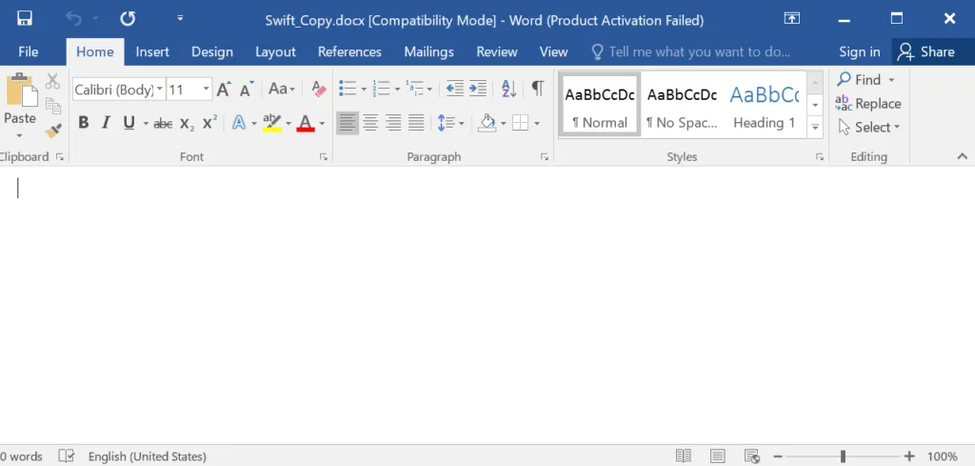Toggle Italic formatting

(106, 123)
